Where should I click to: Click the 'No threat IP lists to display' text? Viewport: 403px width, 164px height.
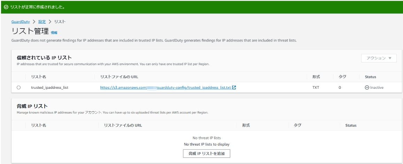tap(207, 144)
